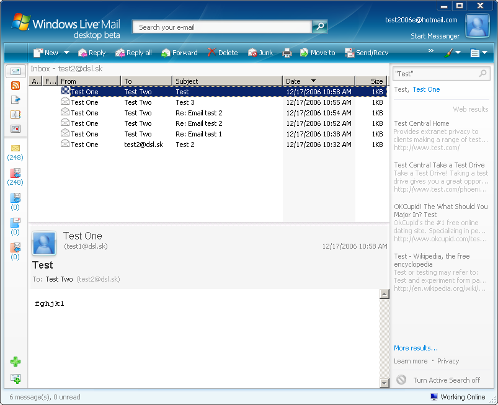The width and height of the screenshot is (498, 405).
Task: Forward the selected message
Action: 179,53
